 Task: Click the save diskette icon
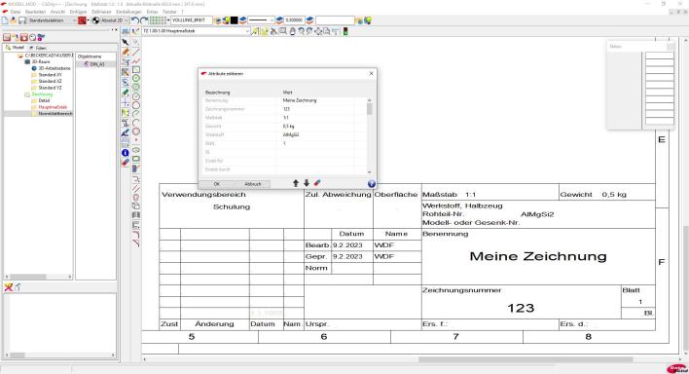(x=22, y=20)
